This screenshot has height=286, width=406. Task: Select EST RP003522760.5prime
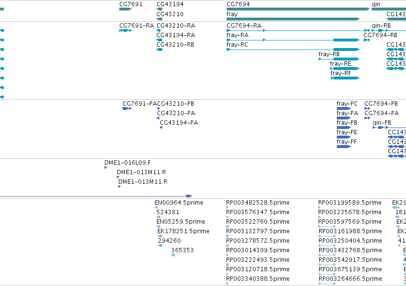coord(228,227)
